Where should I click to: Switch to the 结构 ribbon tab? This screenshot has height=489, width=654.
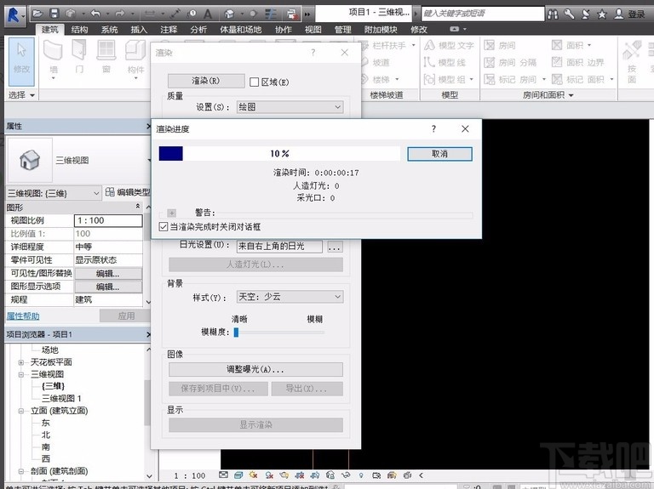point(79,30)
